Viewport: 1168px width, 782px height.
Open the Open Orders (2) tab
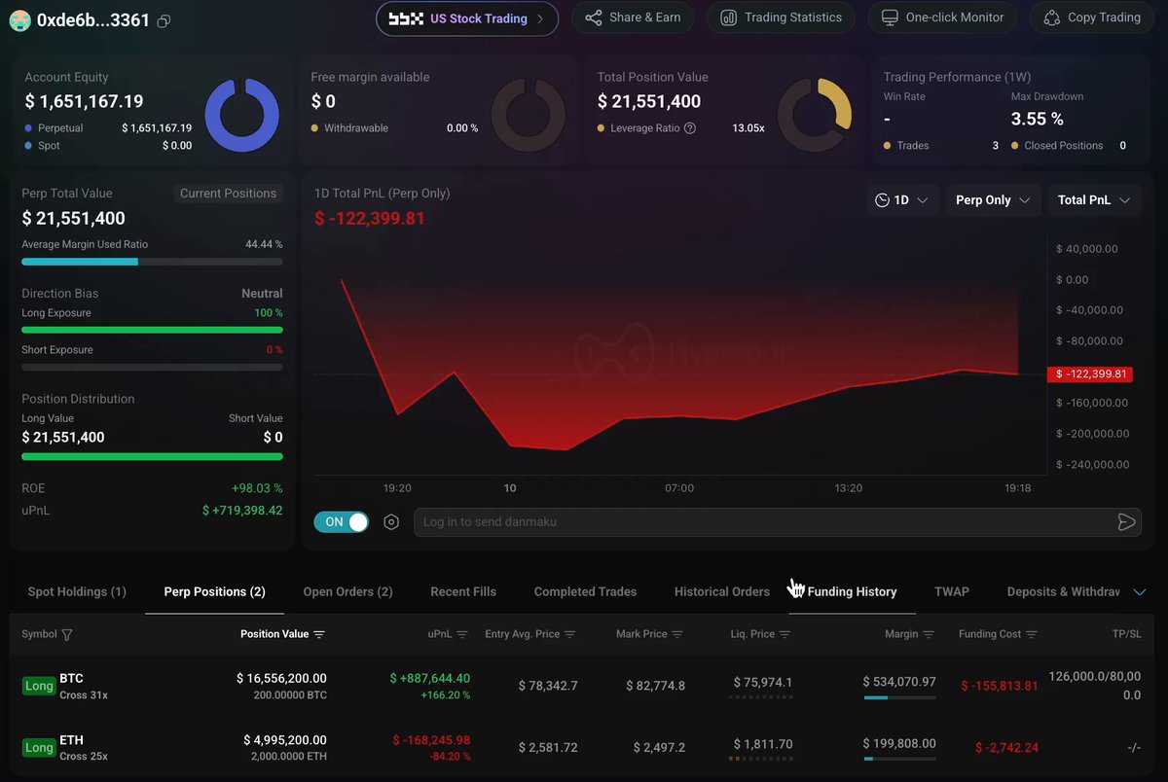coord(347,591)
